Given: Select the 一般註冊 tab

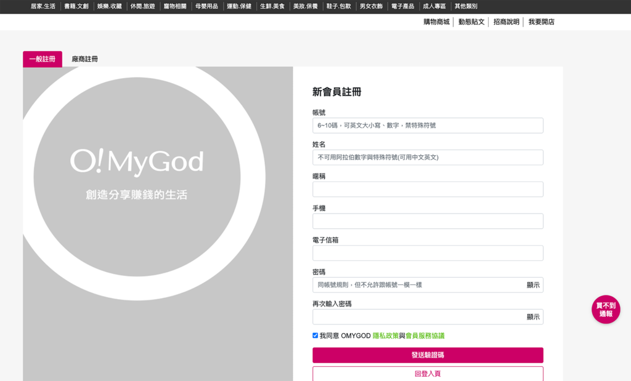Looking at the screenshot, I should (43, 59).
